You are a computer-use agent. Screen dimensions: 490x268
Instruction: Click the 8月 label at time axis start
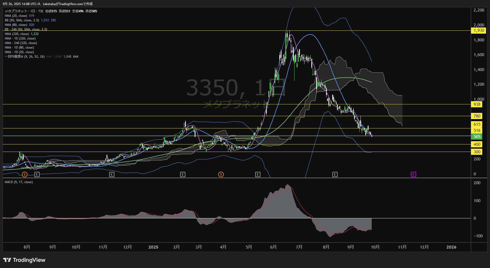(27, 247)
